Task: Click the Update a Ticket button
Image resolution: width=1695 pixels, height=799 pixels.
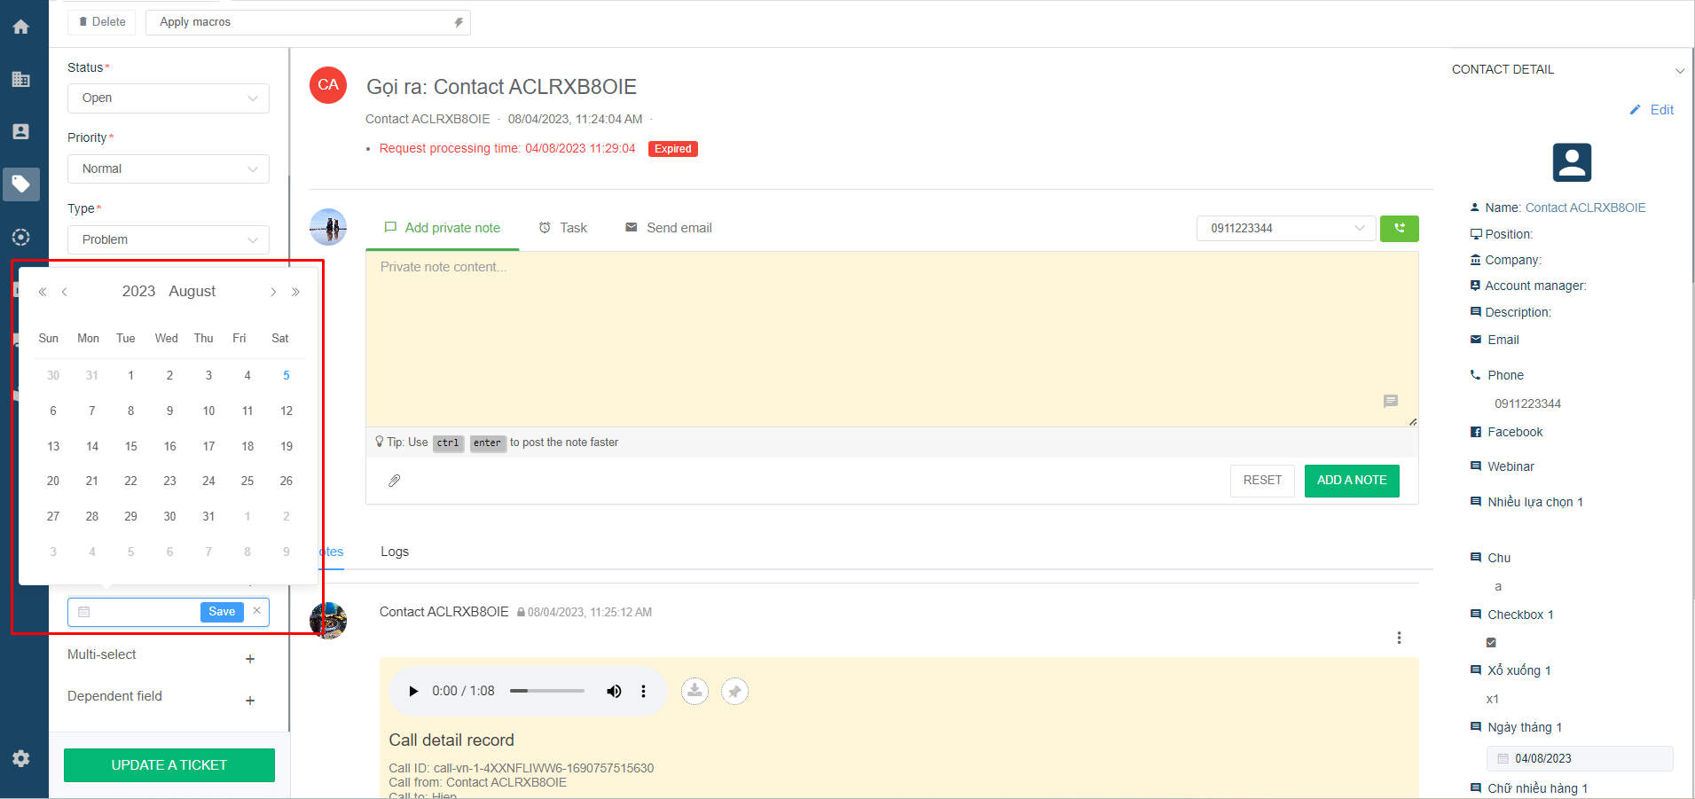Action: [x=169, y=765]
